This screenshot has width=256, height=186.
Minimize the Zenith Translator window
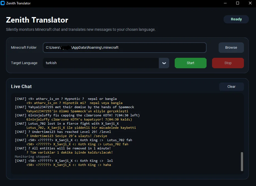(x=225, y=3)
